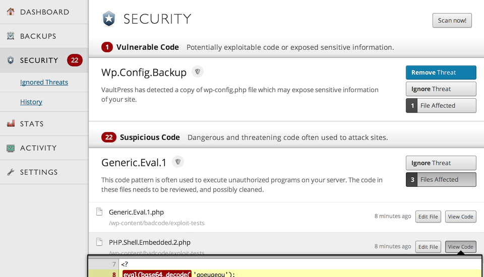Open the Backups section
This screenshot has height=277, width=484.
[x=44, y=36]
